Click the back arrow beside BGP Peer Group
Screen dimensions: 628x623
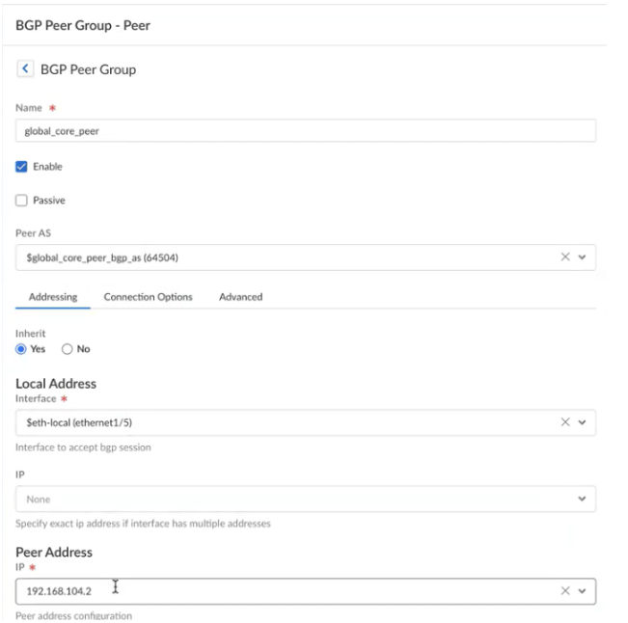point(25,69)
